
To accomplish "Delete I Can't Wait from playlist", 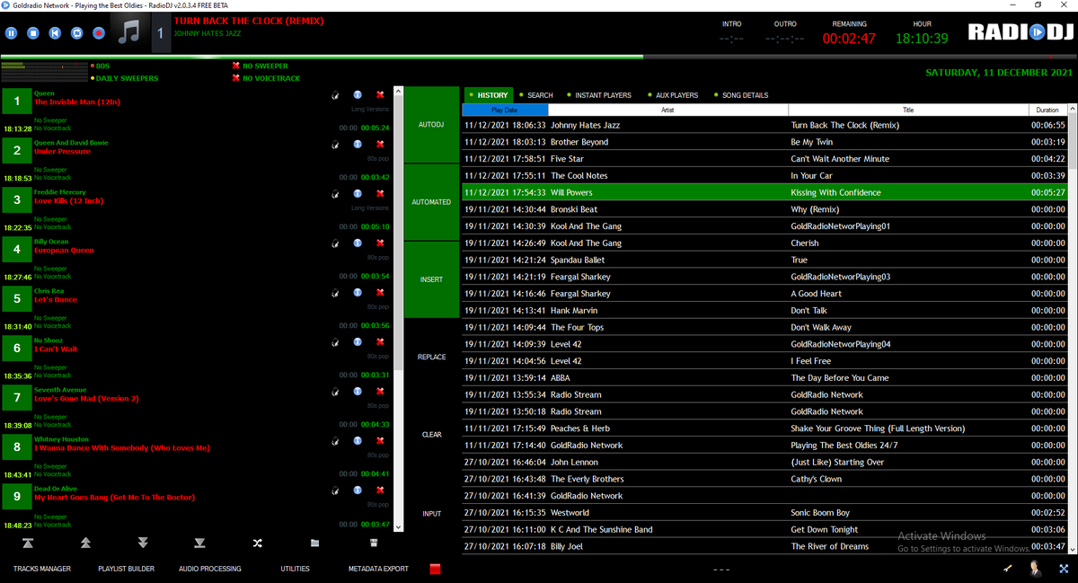I will (380, 341).
